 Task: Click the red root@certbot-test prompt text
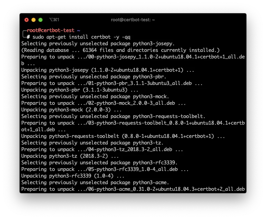(51, 30)
